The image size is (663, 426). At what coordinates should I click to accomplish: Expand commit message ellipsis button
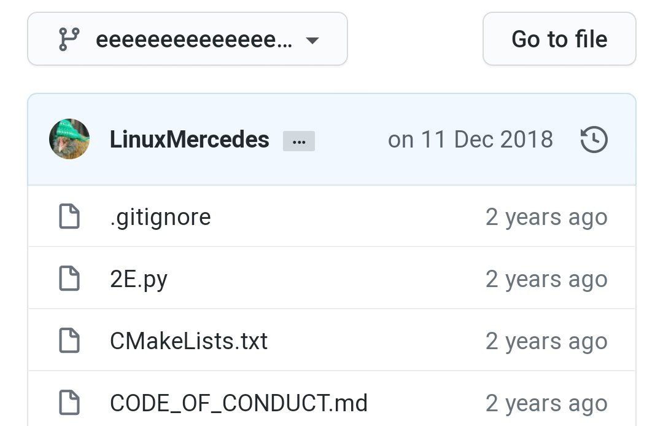[x=299, y=141]
